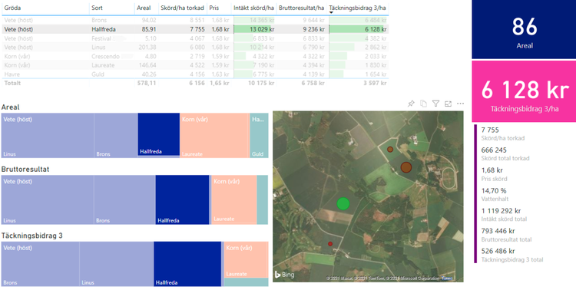Click the Bing logo on map

point(285,275)
